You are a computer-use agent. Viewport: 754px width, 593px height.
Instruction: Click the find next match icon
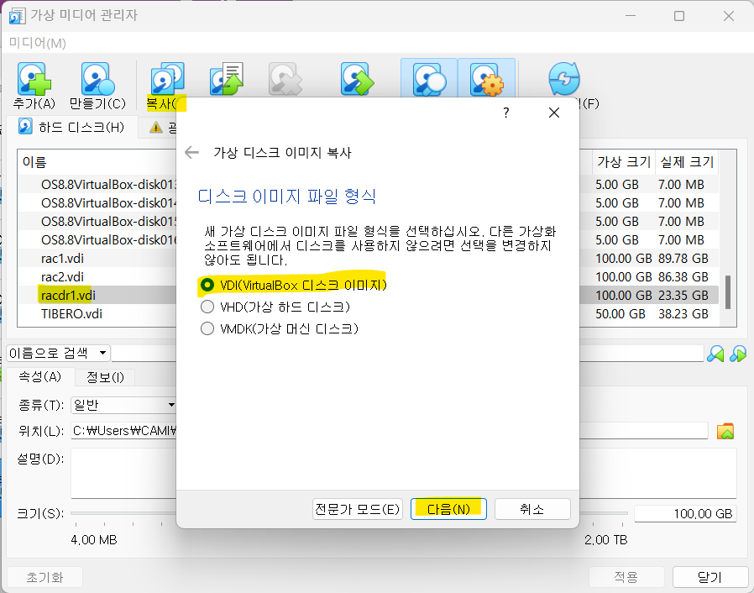738,354
